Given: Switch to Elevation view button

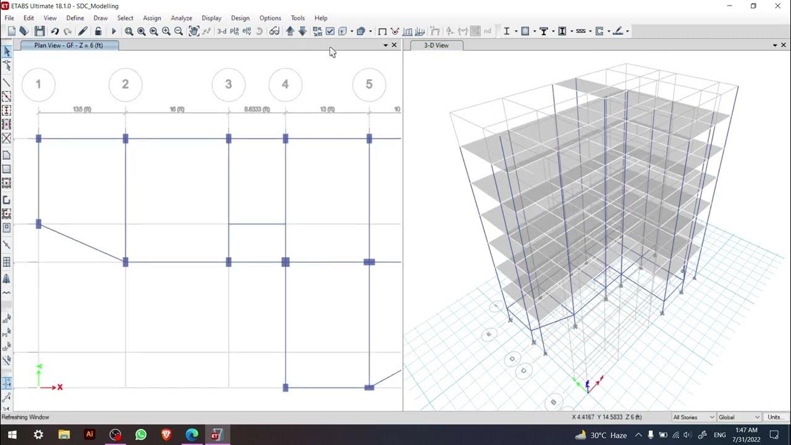Looking at the screenshot, I should click(x=247, y=31).
